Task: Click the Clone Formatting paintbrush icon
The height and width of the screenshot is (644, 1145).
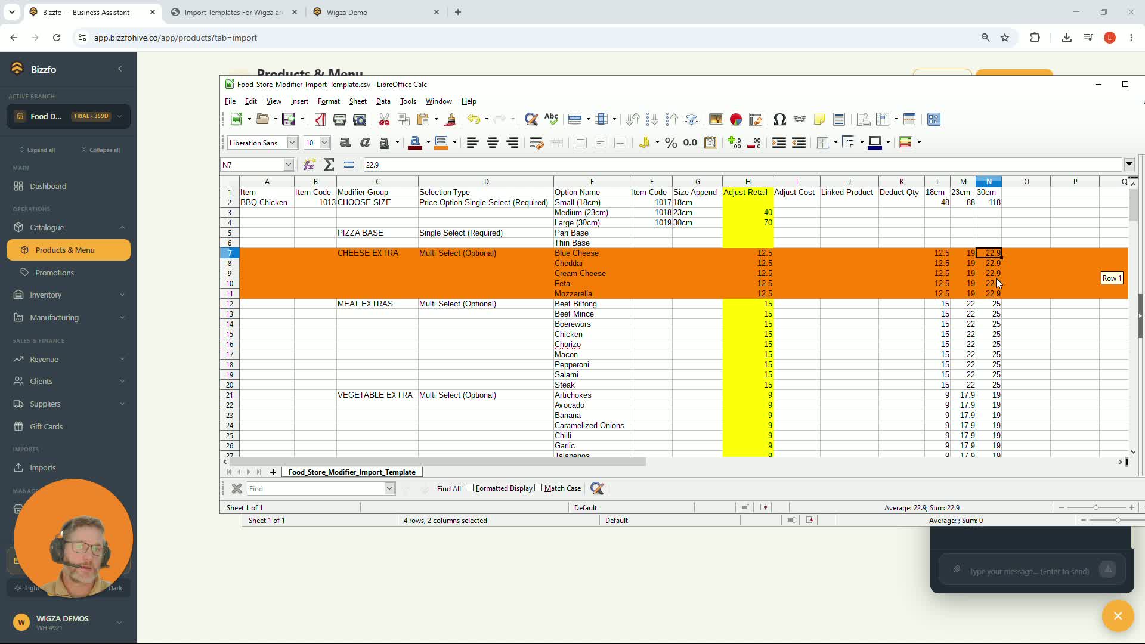Action: [x=450, y=120]
